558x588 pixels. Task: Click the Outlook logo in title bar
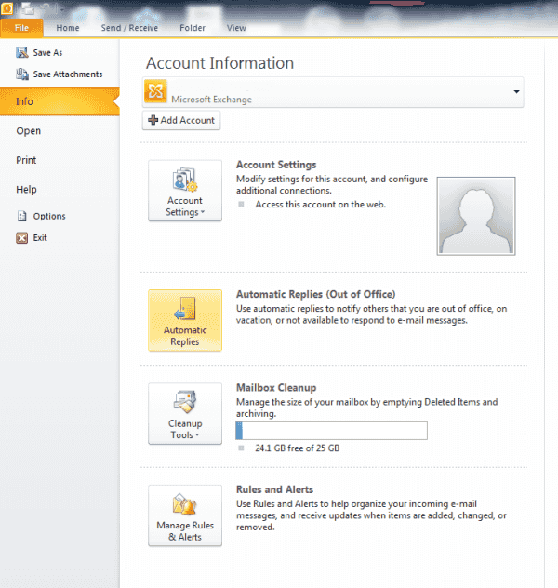point(7,7)
